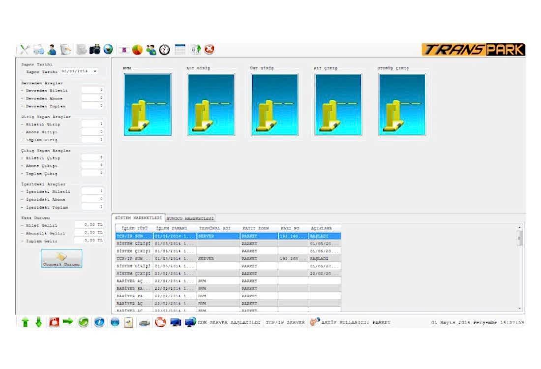Click the Devreden Abone value field
This screenshot has width=541, height=369.
[92, 98]
